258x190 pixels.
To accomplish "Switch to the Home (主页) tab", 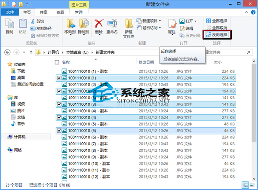I will click(27, 12).
